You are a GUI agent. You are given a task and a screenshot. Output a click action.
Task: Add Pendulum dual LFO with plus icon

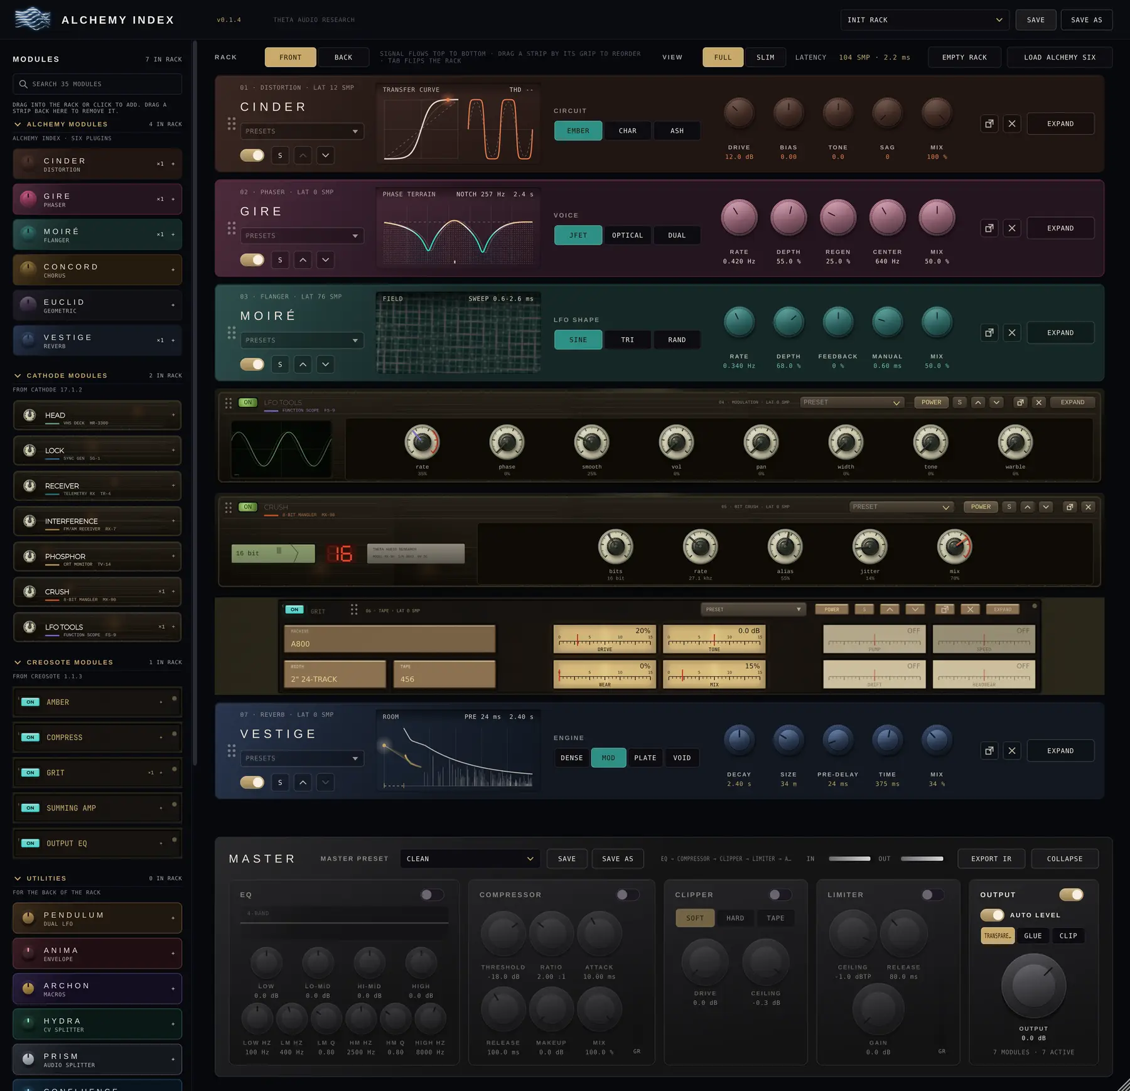(173, 918)
